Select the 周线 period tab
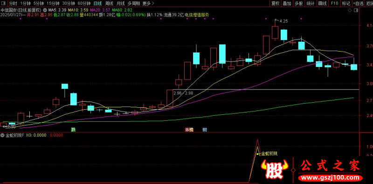This screenshot has height=184, width=373. 109,4
